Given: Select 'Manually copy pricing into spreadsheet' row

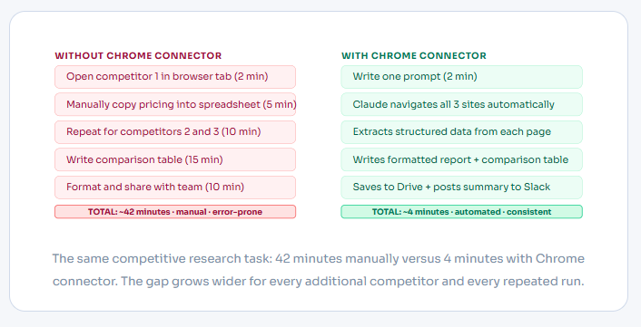Looking at the screenshot, I should tap(175, 104).
